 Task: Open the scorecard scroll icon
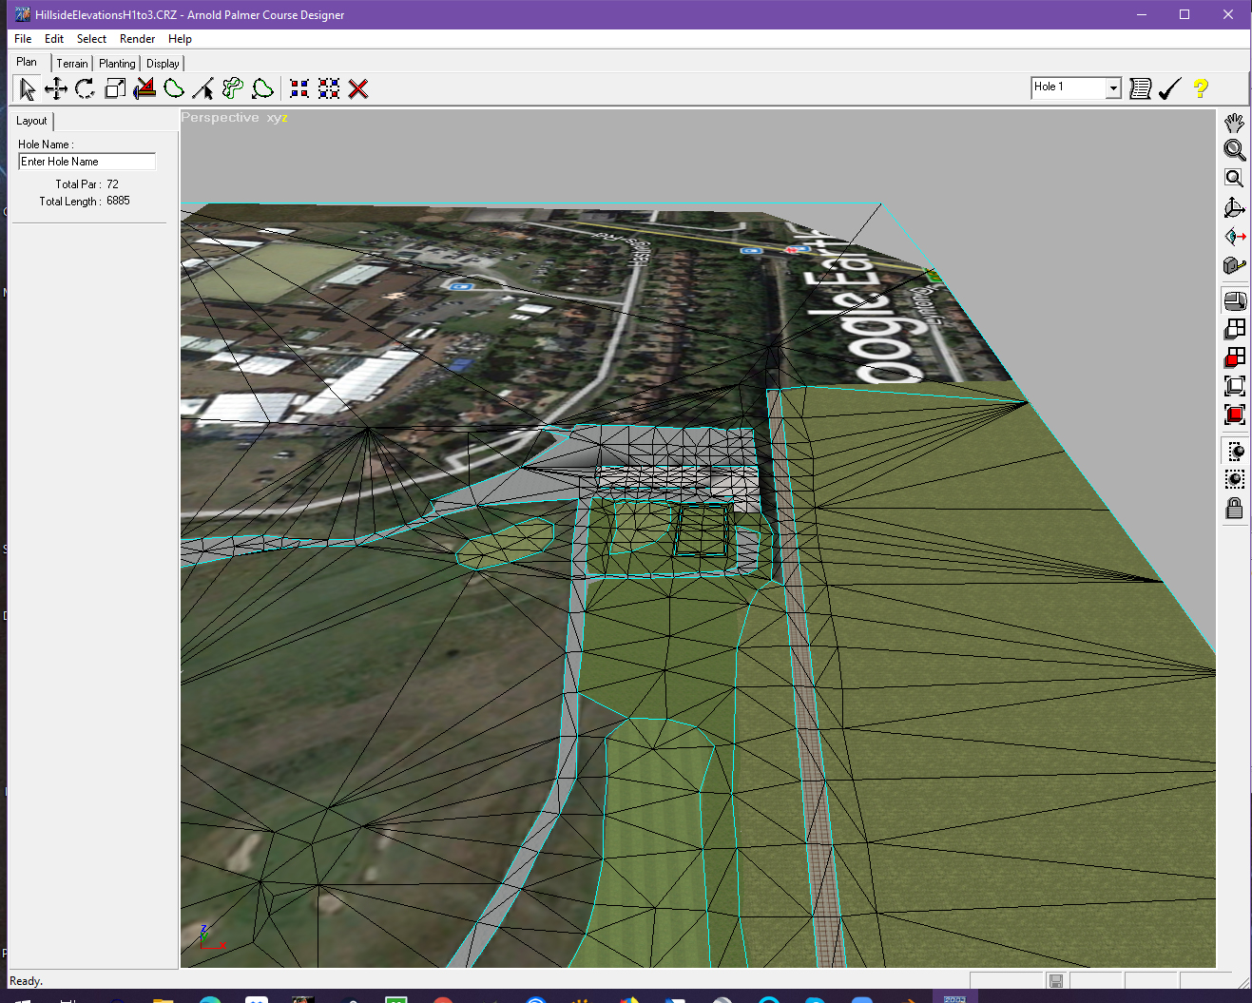(x=1140, y=88)
